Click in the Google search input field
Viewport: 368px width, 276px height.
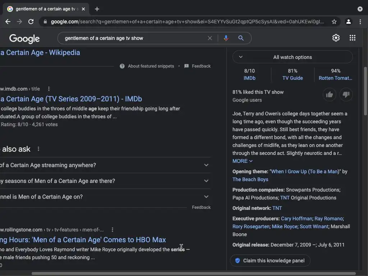pos(134,38)
